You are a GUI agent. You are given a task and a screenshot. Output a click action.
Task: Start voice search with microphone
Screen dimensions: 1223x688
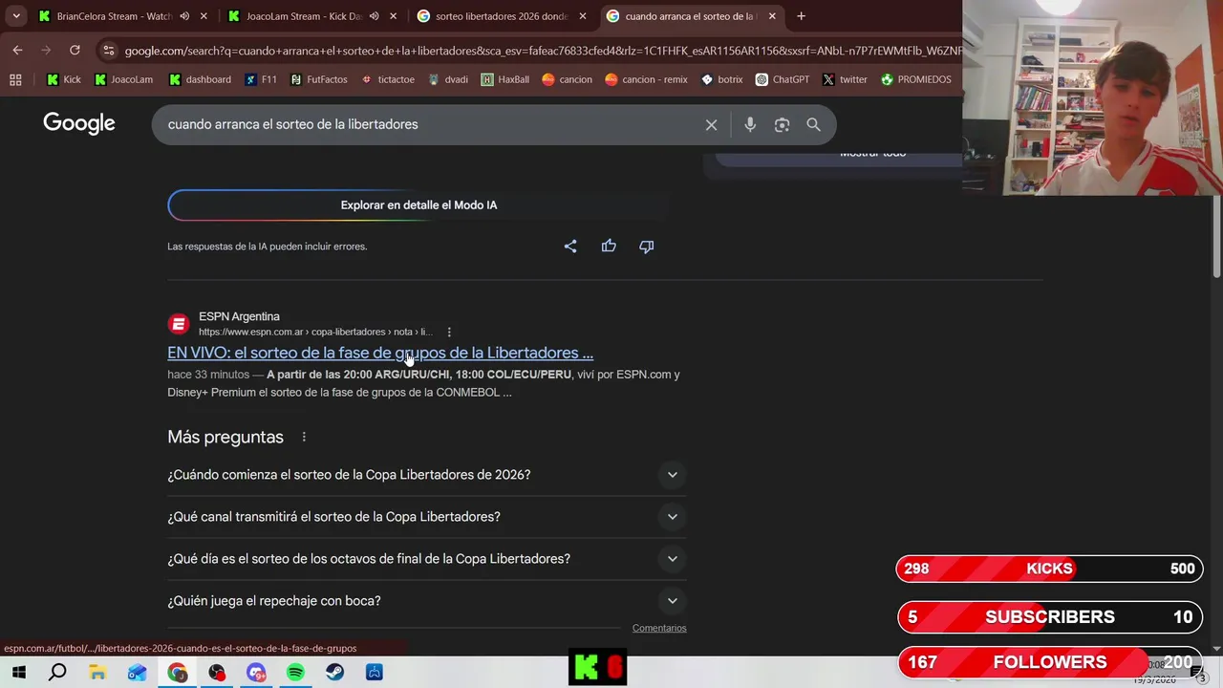tap(750, 124)
